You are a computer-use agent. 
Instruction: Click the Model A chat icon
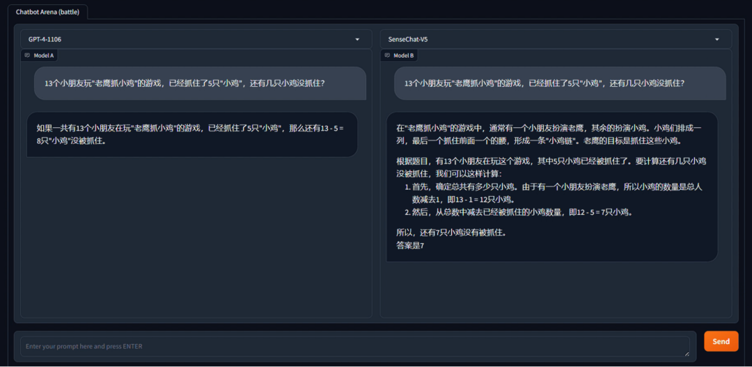point(28,56)
